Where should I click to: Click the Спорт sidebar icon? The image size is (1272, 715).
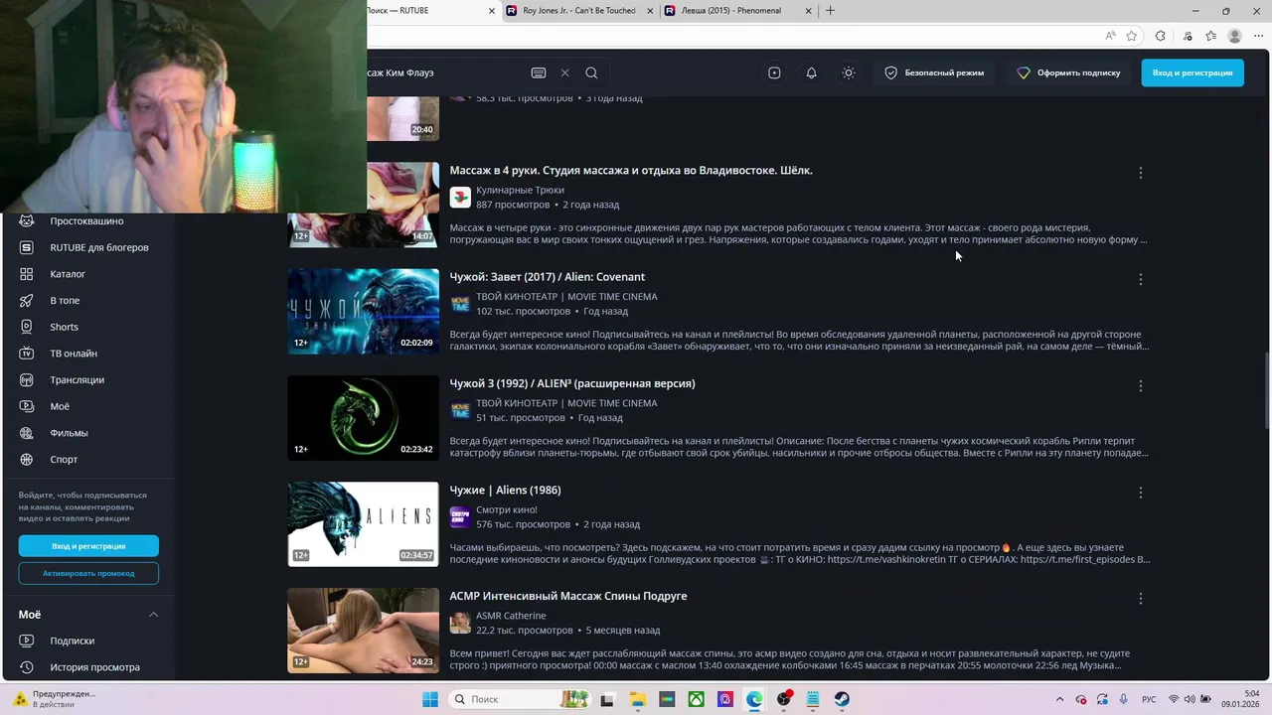(x=28, y=459)
